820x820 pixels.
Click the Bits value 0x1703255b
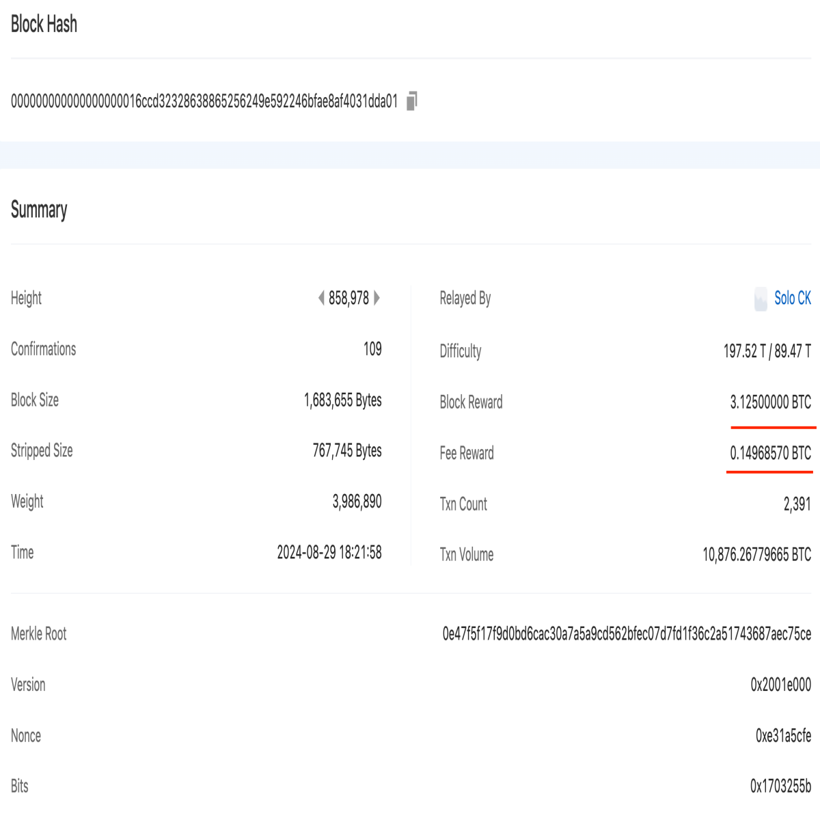tap(781, 787)
